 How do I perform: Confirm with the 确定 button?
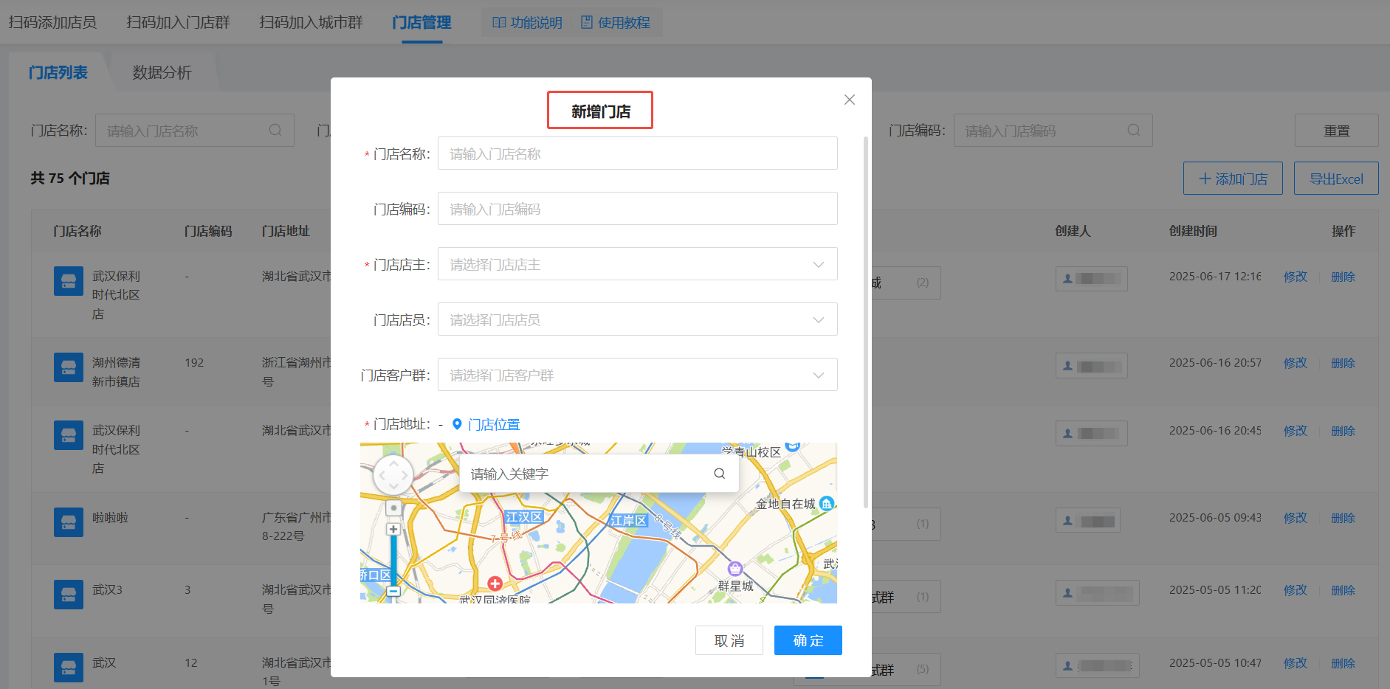click(x=808, y=640)
